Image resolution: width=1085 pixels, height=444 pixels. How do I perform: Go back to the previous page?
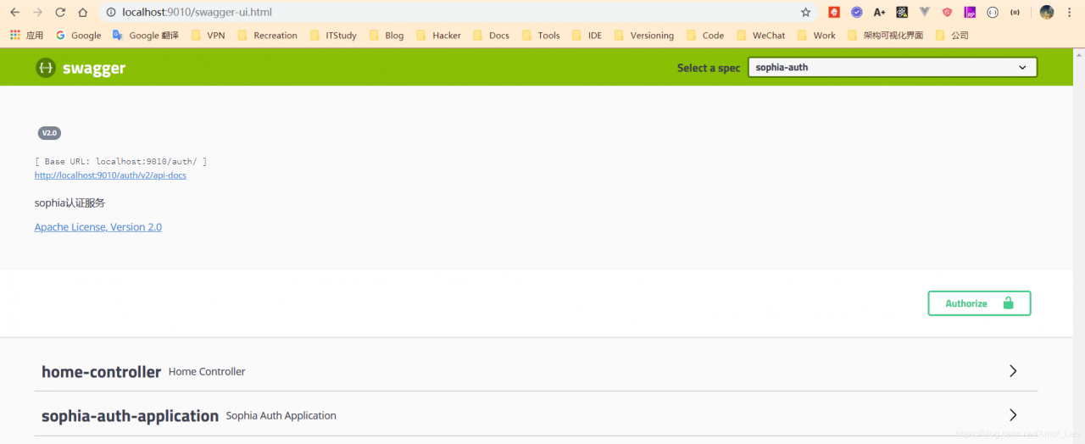(x=14, y=12)
